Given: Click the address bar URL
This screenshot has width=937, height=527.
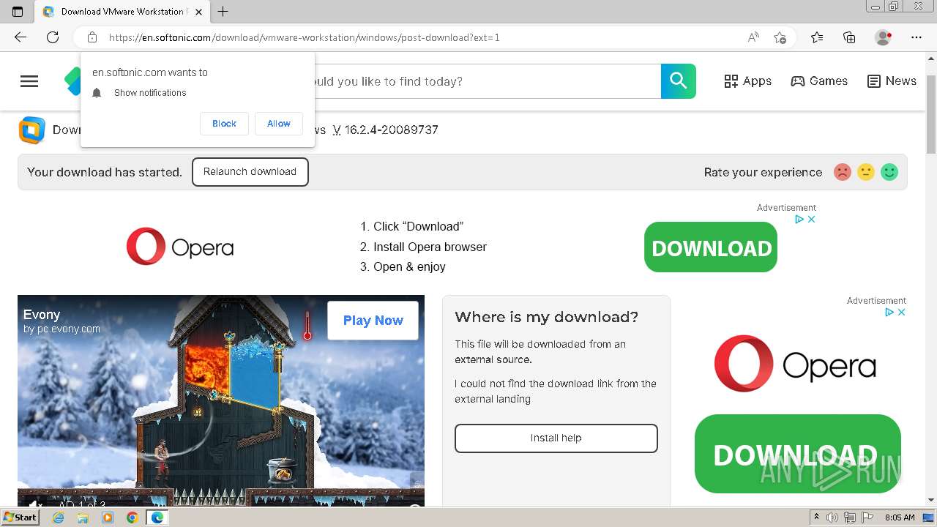Looking at the screenshot, I should [305, 37].
